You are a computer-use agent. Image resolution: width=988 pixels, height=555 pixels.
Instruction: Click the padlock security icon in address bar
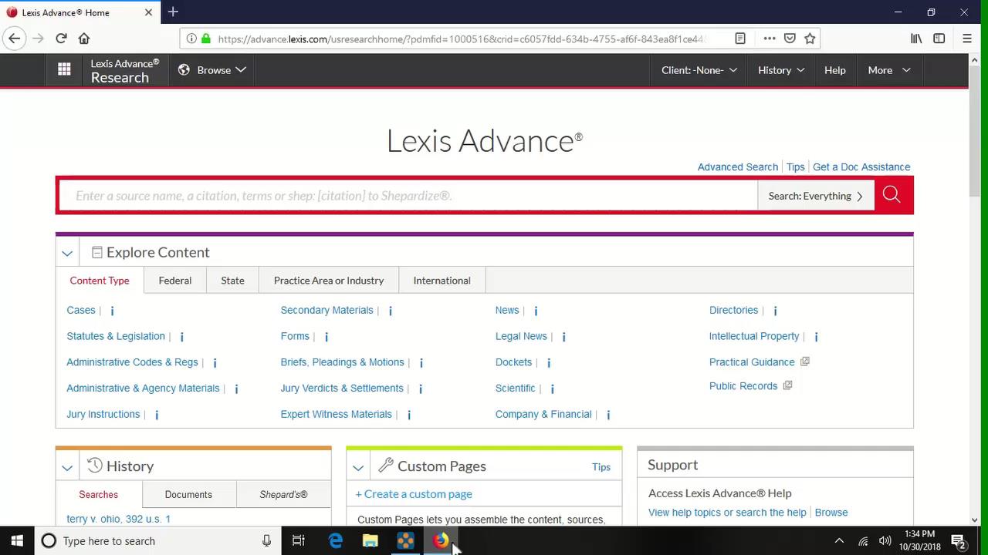tap(205, 38)
